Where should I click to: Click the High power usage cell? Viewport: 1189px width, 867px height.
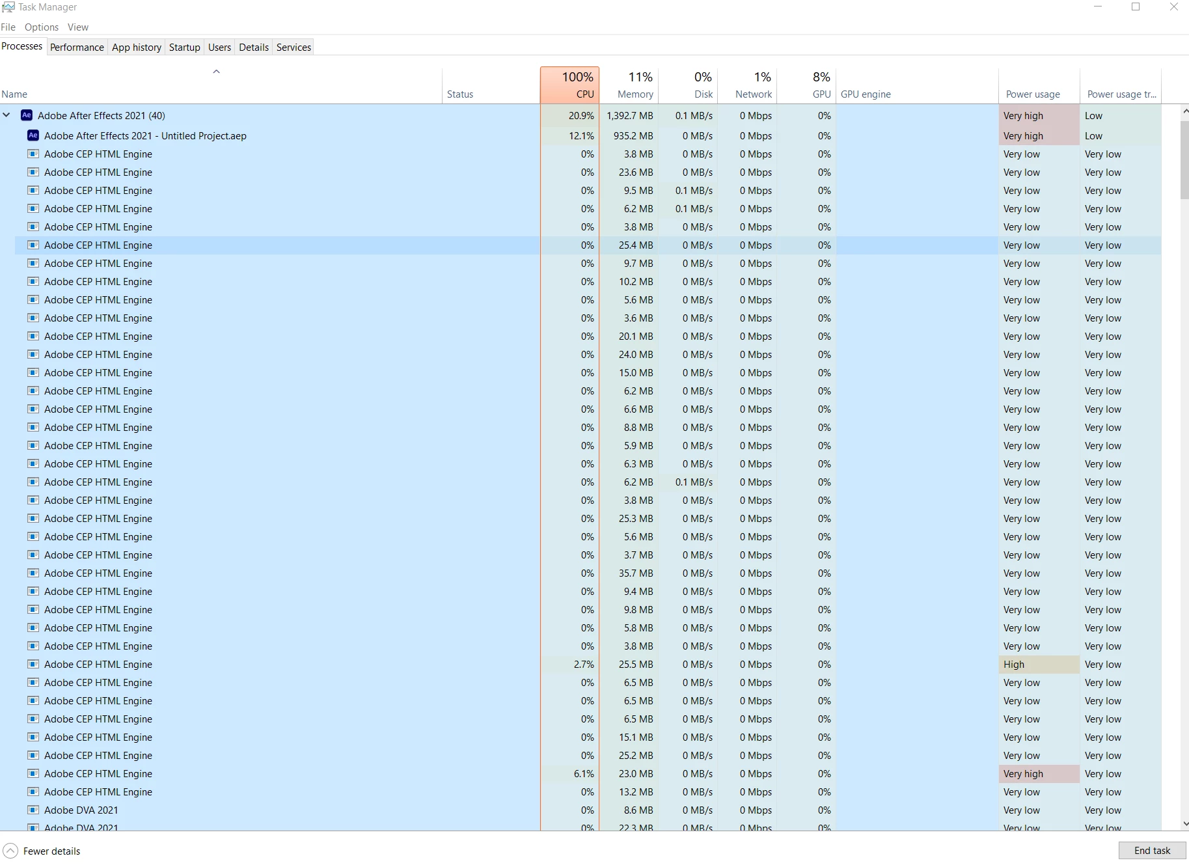tap(1039, 665)
